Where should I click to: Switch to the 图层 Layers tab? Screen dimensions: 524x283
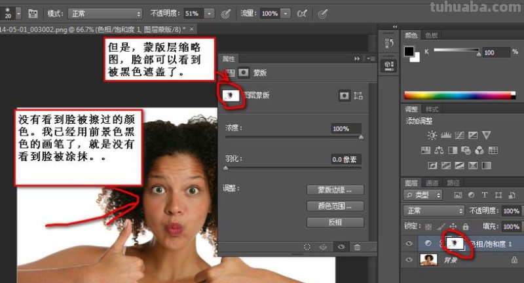[411, 183]
